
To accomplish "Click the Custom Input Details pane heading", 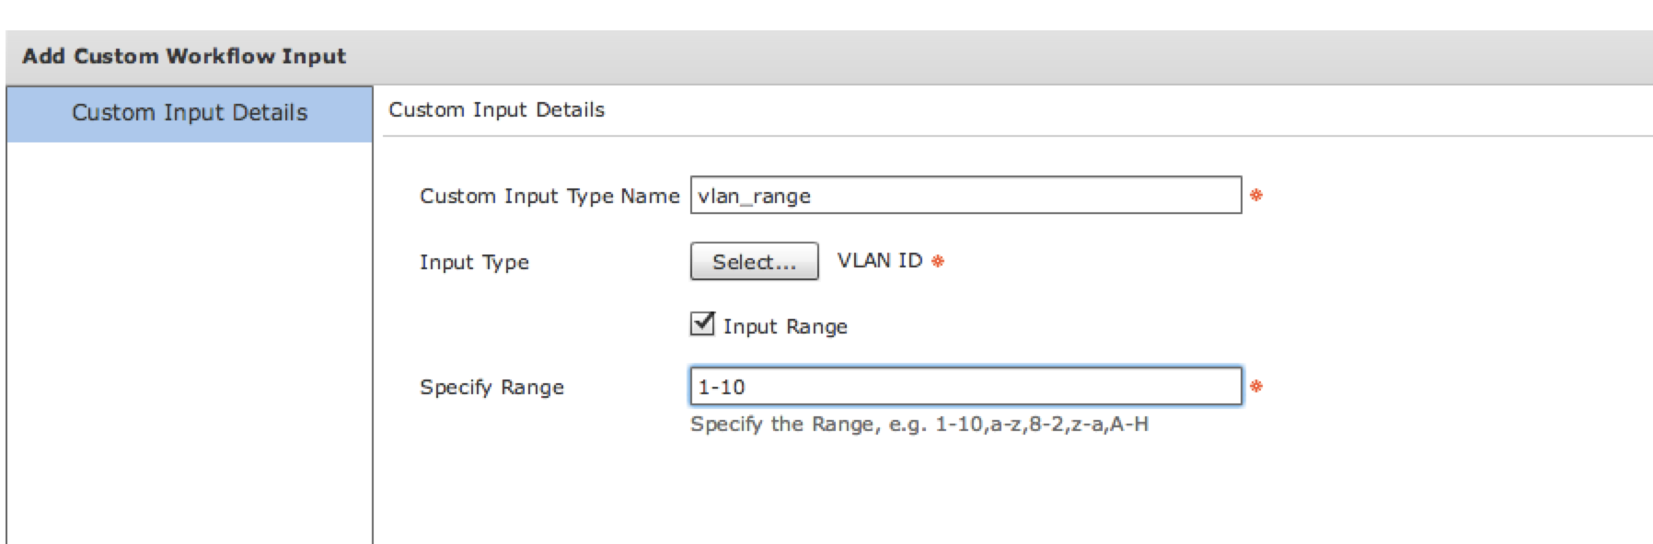I will coord(496,109).
